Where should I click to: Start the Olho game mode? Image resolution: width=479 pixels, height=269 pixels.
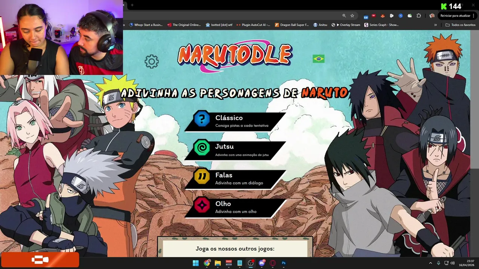(235, 208)
